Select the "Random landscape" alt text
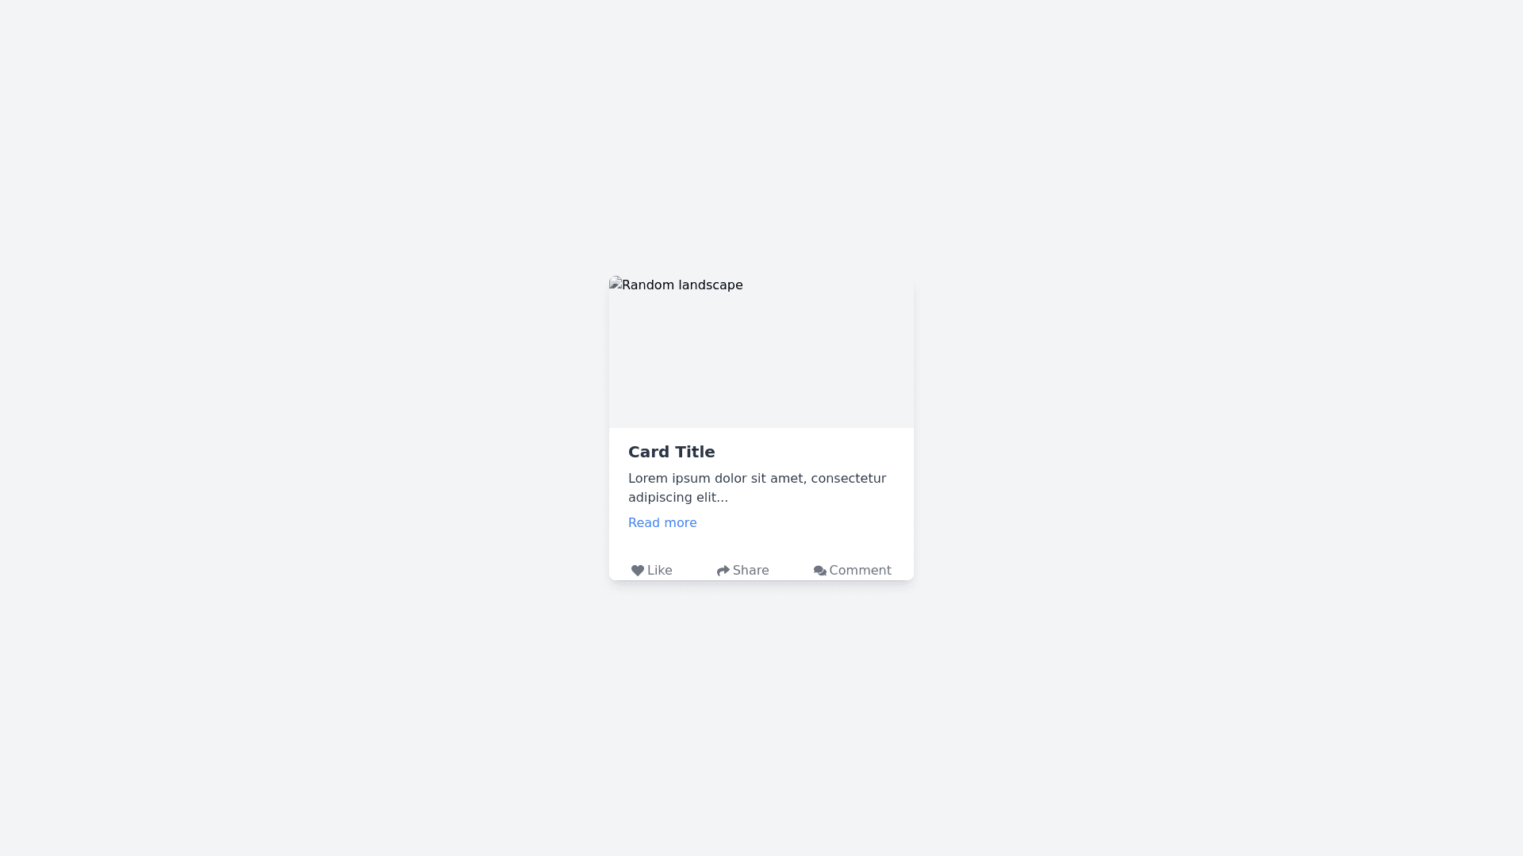1523x856 pixels. 682,285
